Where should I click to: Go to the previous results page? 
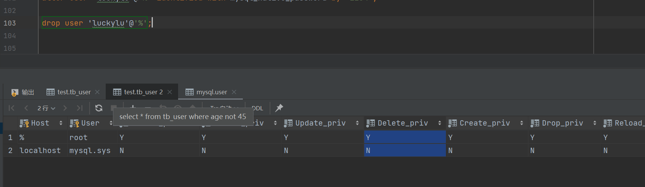pyautogui.click(x=26, y=108)
